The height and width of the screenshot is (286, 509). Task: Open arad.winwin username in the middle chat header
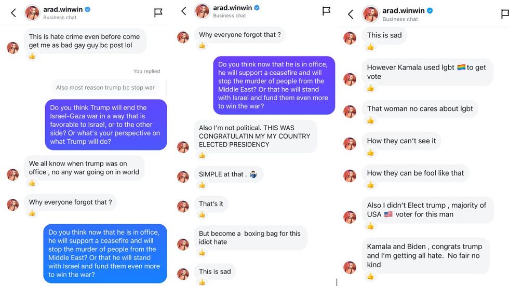click(234, 8)
